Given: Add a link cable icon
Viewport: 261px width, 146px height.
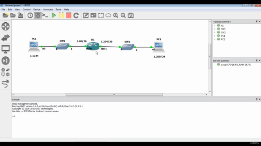Looking at the screenshot, I should coord(5,84).
